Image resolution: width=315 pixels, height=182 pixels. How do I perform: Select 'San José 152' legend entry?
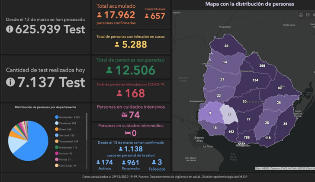[65, 135]
